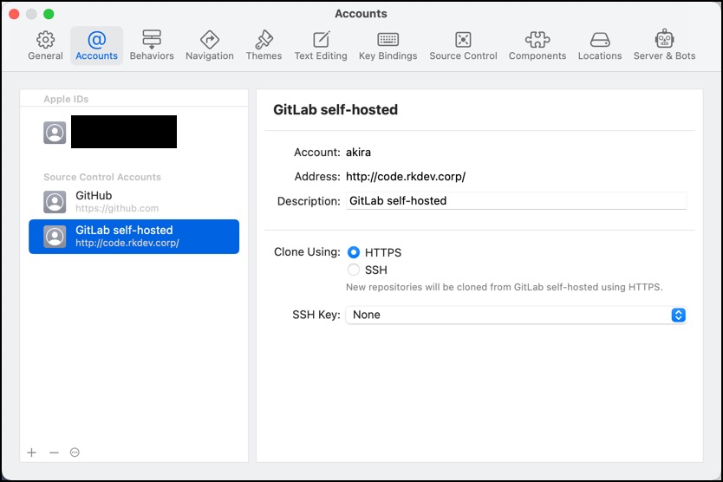Viewport: 723px width, 482px height.
Task: Click the GitHub account avatar icon
Action: pos(55,202)
